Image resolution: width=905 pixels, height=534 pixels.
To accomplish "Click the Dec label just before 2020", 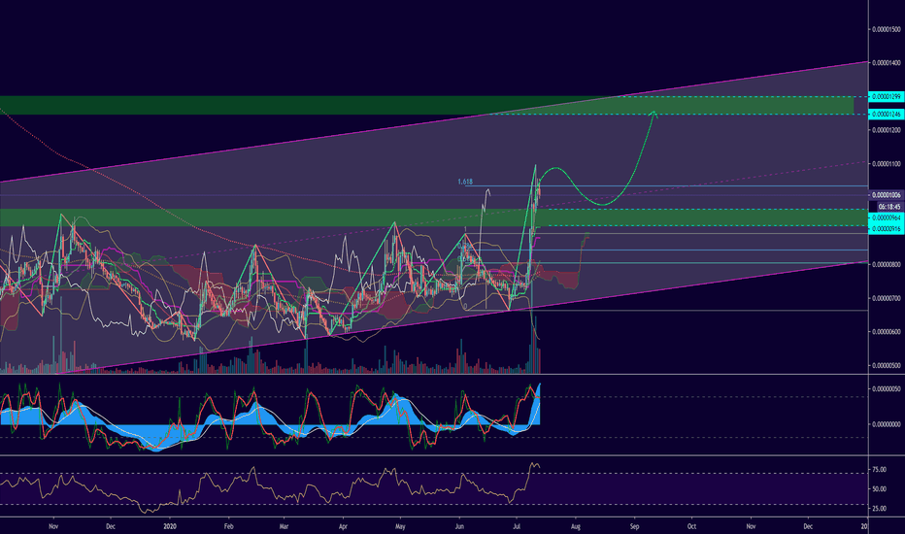I will (111, 526).
